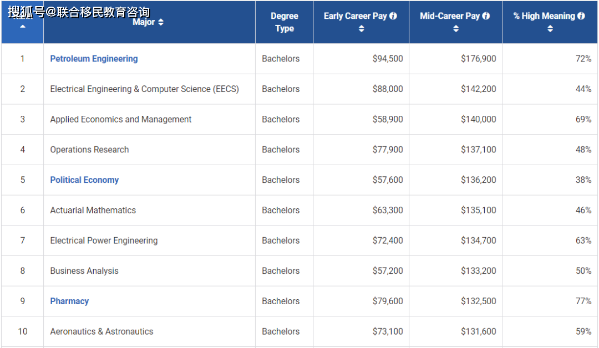Click the $176,900 mid-career pay value
Viewport: 599px width, 348px height.
[x=478, y=59]
